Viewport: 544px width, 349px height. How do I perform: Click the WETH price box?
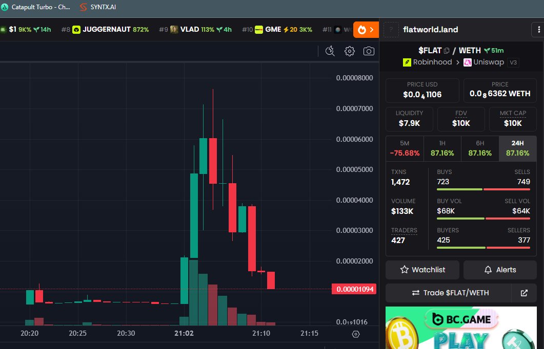(500, 91)
